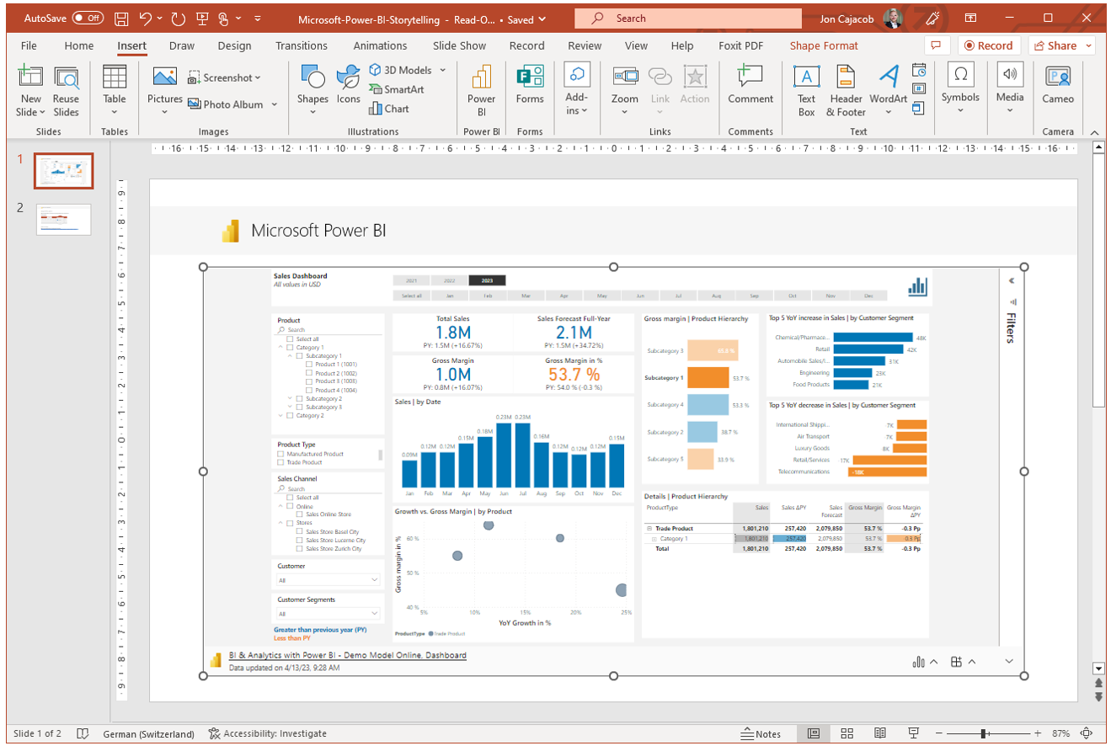Image resolution: width=1111 pixels, height=746 pixels.
Task: Switch to the Shape Format tab
Action: click(823, 45)
